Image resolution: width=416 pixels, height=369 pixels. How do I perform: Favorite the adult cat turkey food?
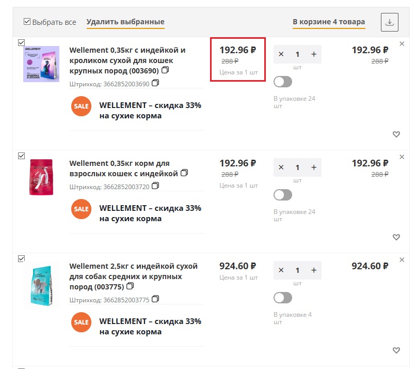[396, 237]
